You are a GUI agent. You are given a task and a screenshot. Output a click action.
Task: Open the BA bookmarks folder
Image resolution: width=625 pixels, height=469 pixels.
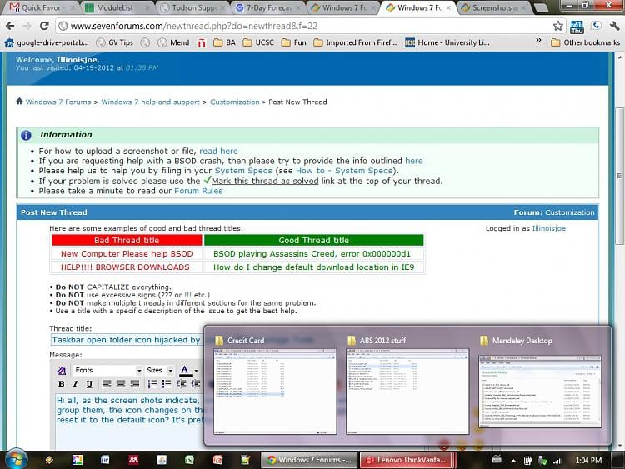224,42
